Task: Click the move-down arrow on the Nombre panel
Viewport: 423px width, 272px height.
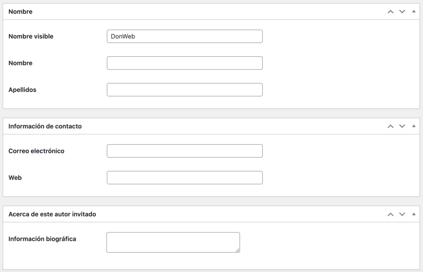Action: (x=402, y=12)
